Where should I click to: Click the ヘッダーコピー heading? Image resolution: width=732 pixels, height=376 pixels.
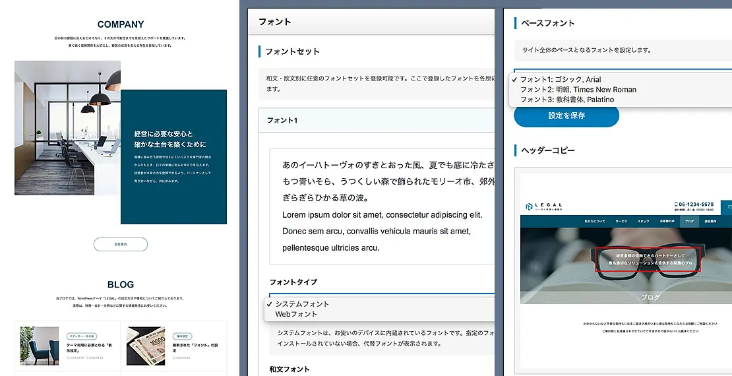click(x=547, y=150)
